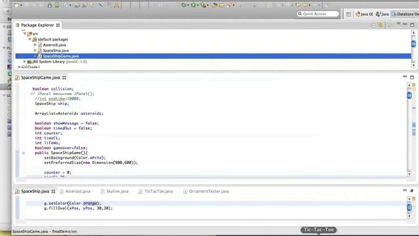419x236 pixels.
Task: Open the dropdown beside the New icon
Action: point(21,5)
